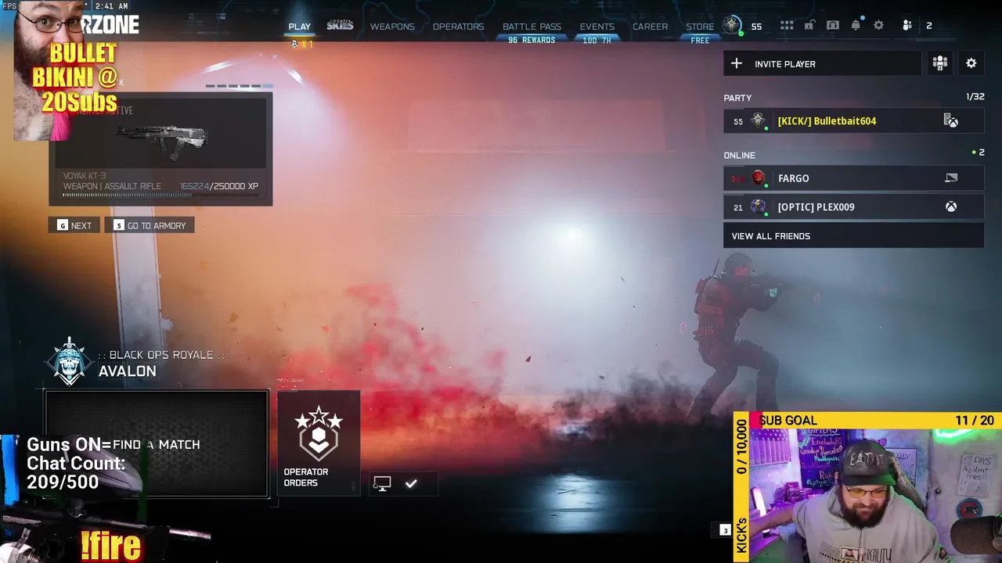Go to the OPERATORS tab
The image size is (1002, 563).
(458, 27)
